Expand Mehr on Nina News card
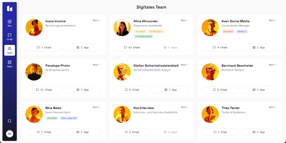 point(97,107)
